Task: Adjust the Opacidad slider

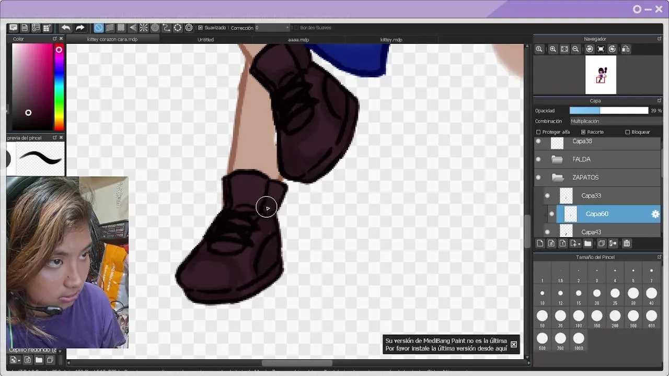Action: [x=609, y=111]
